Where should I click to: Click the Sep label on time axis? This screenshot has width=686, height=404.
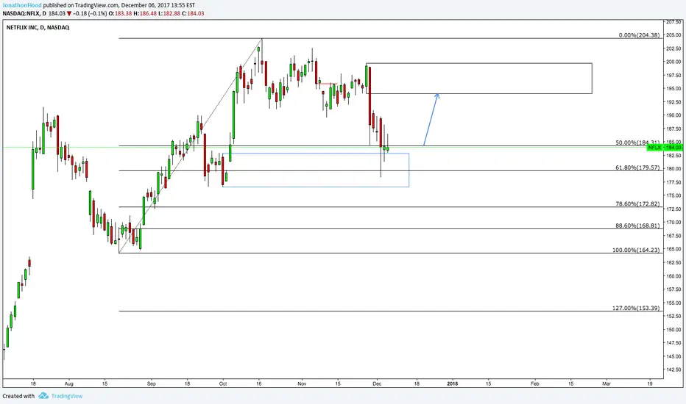pyautogui.click(x=151, y=384)
